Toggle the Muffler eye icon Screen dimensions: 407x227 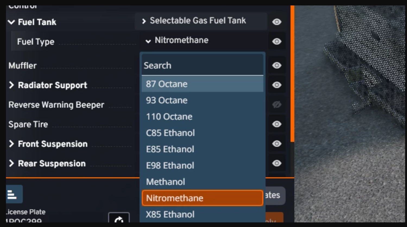(x=277, y=65)
